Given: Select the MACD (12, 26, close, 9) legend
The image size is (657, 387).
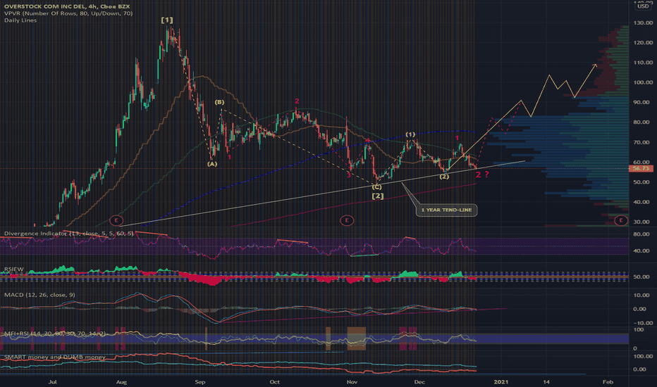Looking at the screenshot, I should [39, 295].
